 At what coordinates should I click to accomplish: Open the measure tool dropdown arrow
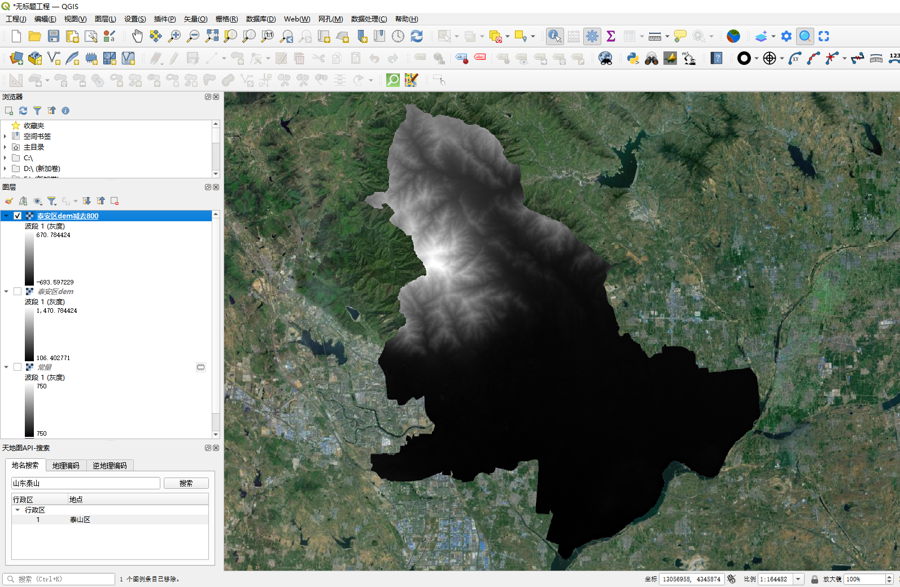tap(667, 36)
